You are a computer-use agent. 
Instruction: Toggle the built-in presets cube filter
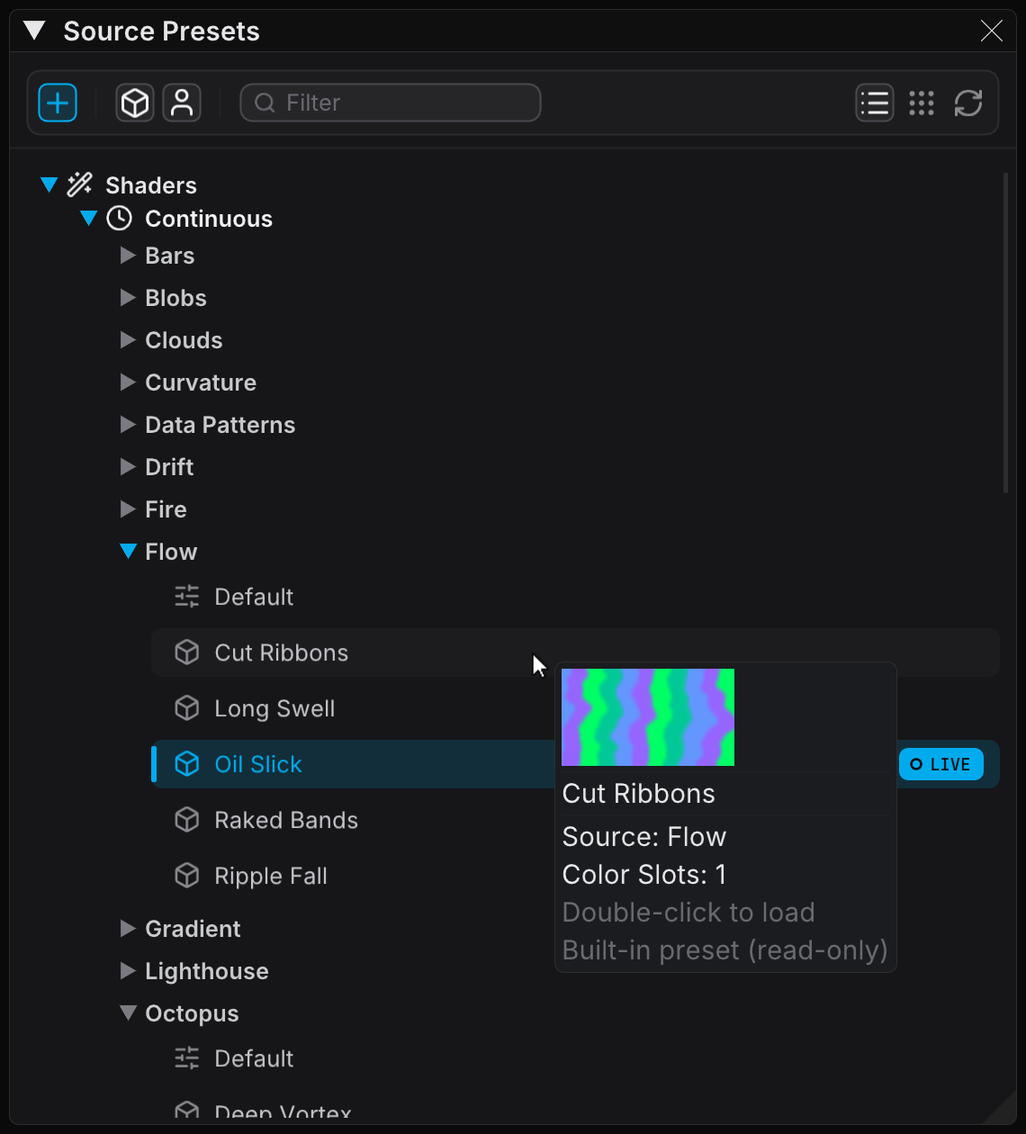[135, 103]
